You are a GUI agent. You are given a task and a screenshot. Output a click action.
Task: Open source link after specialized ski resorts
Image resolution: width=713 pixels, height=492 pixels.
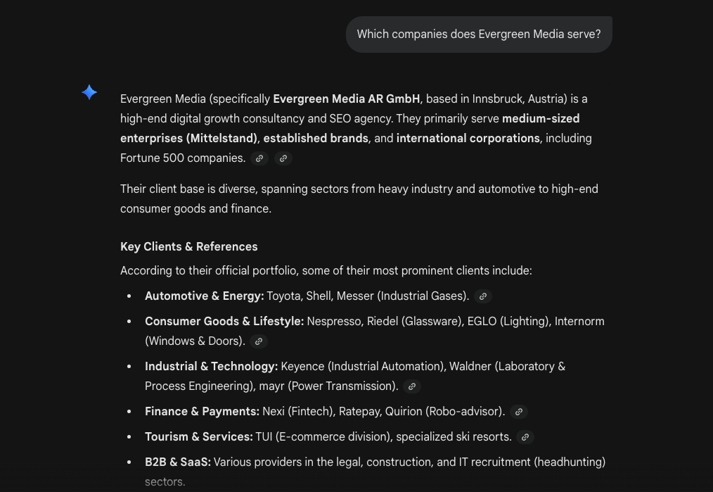click(x=525, y=437)
